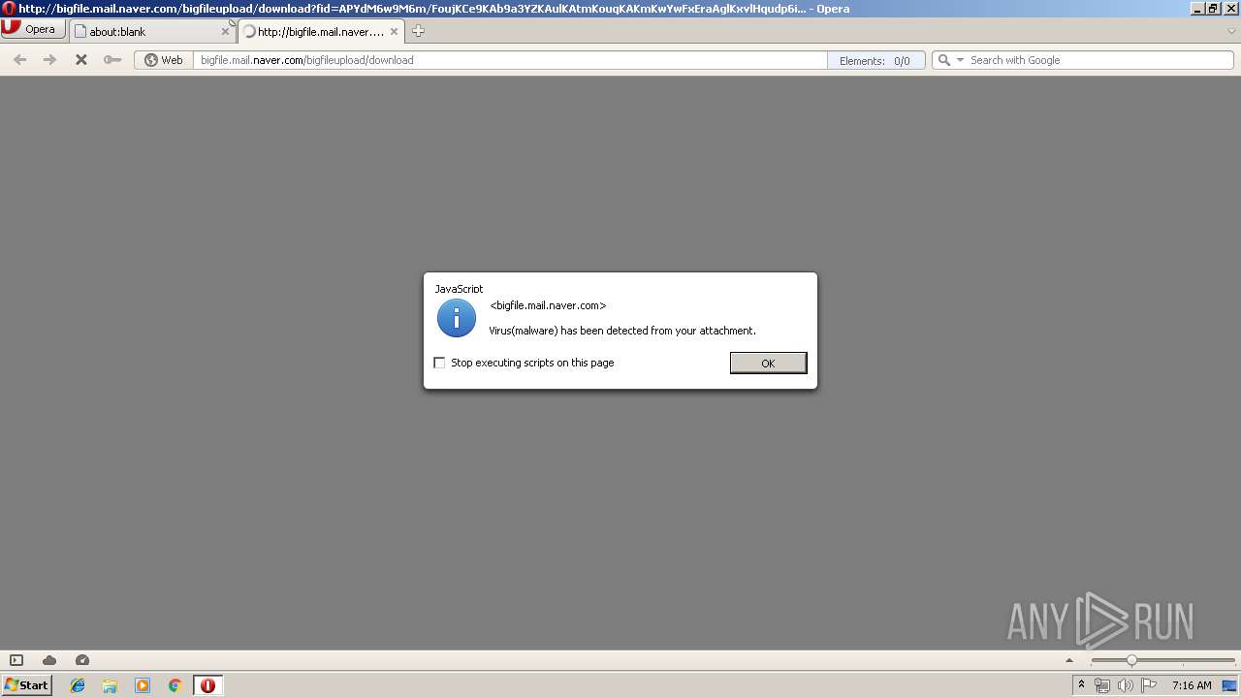Open the password wand key icon
The width and height of the screenshot is (1241, 698).
click(x=112, y=60)
